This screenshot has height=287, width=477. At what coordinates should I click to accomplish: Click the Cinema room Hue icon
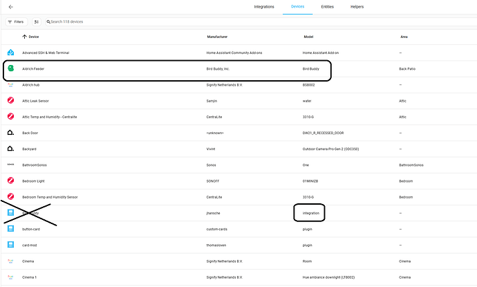coord(10,261)
